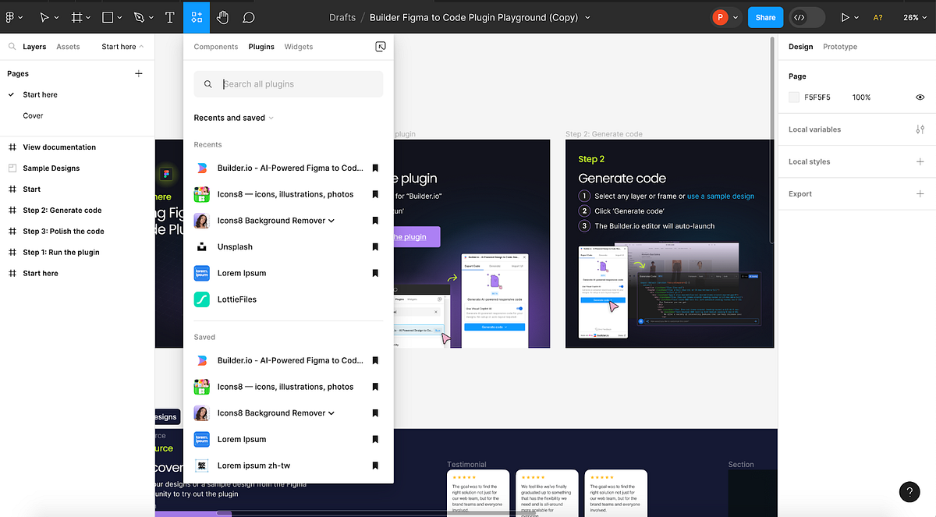Screen dimensions: 936x517
Task: Select the Step 3: Polish the code layer
Action: (x=63, y=231)
